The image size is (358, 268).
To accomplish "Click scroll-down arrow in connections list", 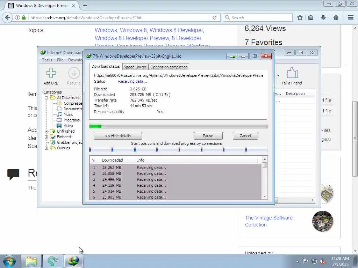I will coord(265,196).
